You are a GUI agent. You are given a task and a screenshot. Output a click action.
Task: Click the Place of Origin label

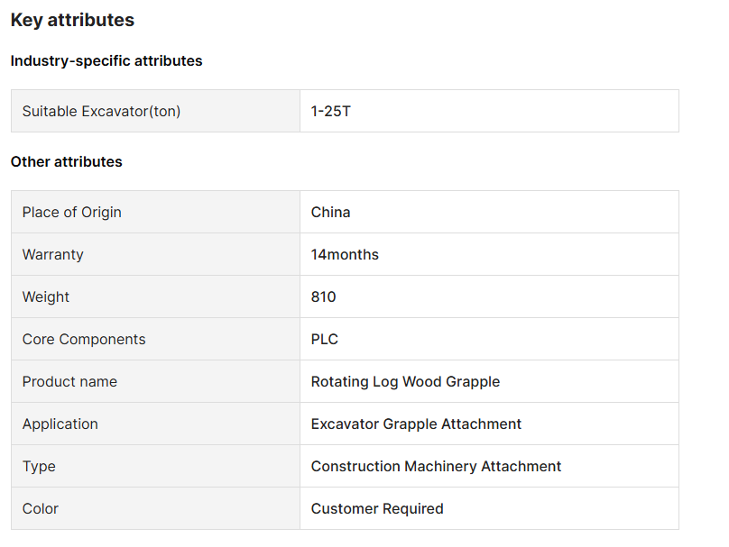[x=71, y=213]
